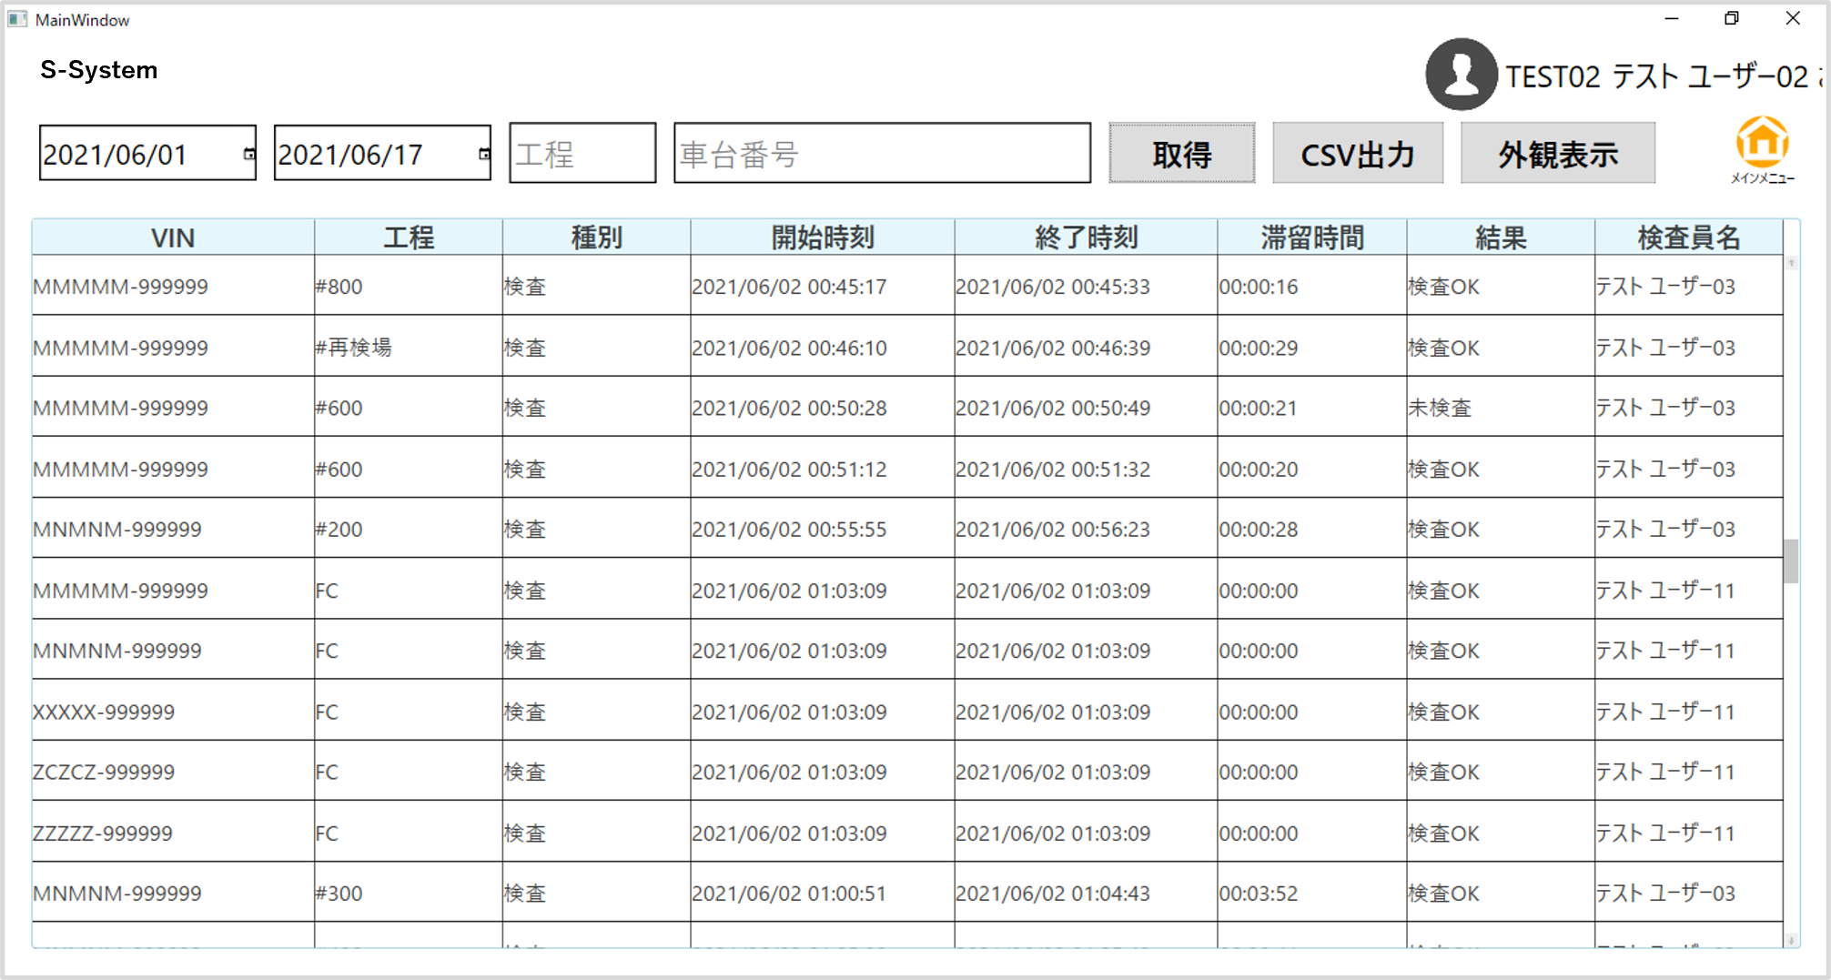Image resolution: width=1831 pixels, height=980 pixels.
Task: Open the start date calendar picker
Action: pos(248,155)
